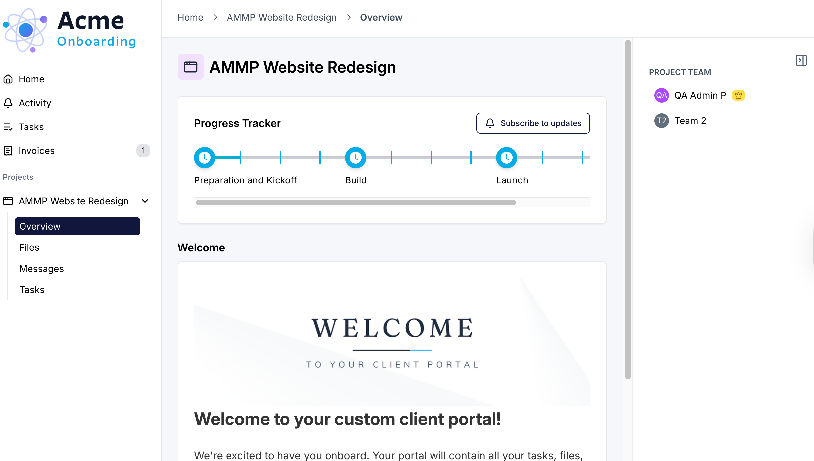This screenshot has height=461, width=814.
Task: Collapse the AMMP Website Redesign project tree
Action: [145, 201]
